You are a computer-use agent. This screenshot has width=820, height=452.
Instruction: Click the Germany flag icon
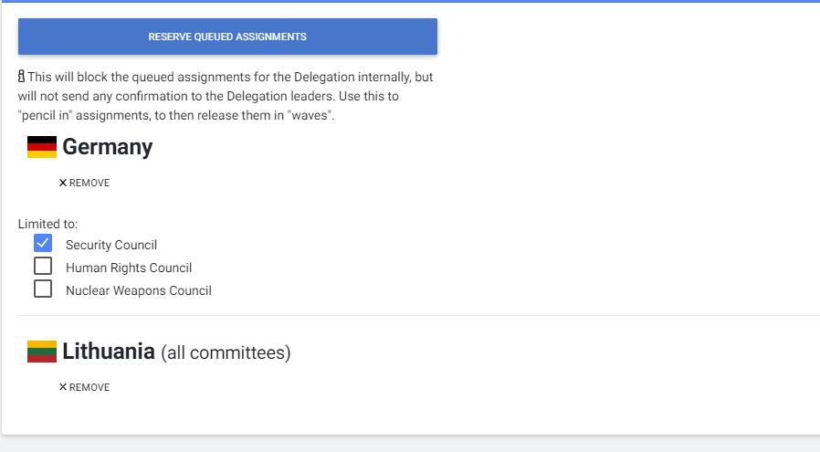click(x=42, y=147)
